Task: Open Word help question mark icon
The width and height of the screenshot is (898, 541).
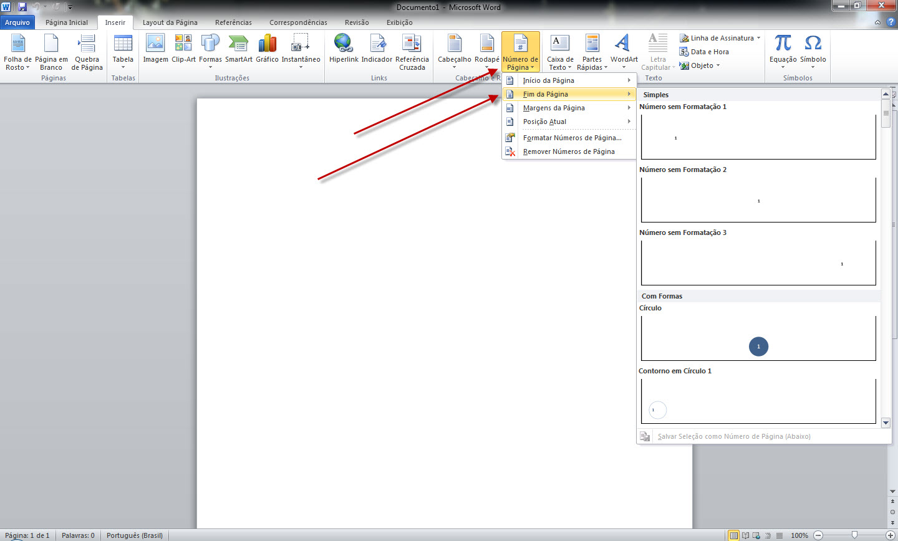Action: click(891, 22)
